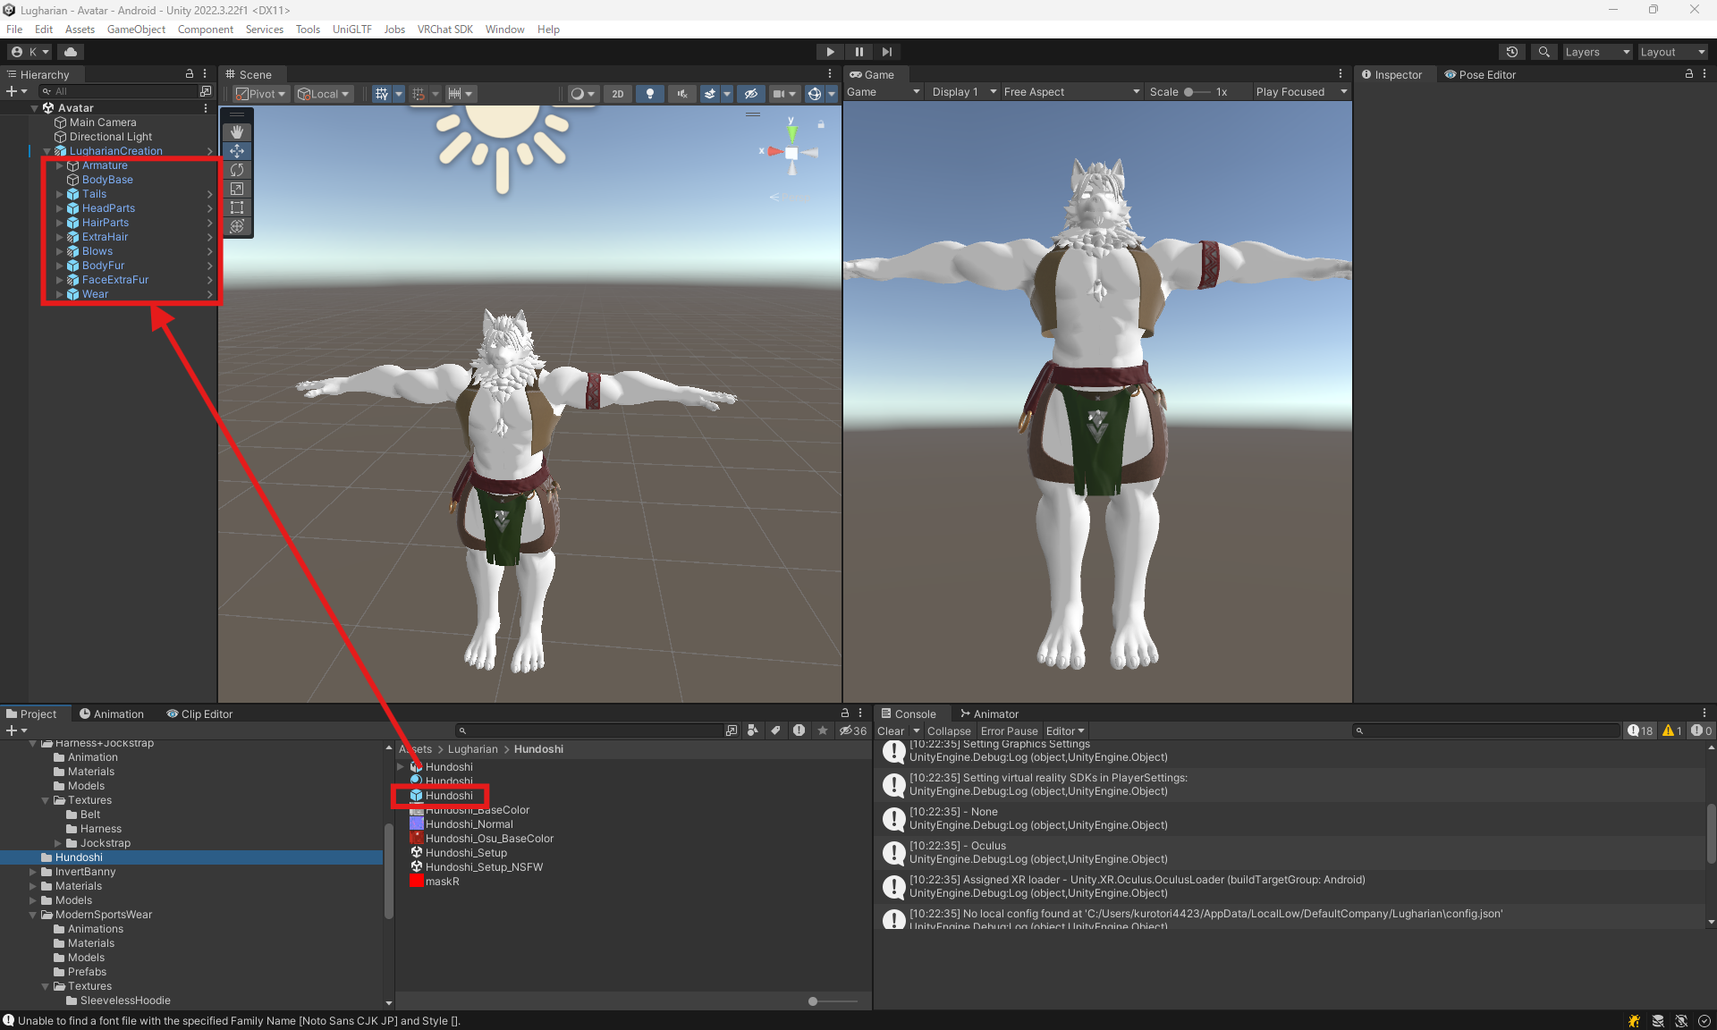Clear the Console log

(x=891, y=730)
